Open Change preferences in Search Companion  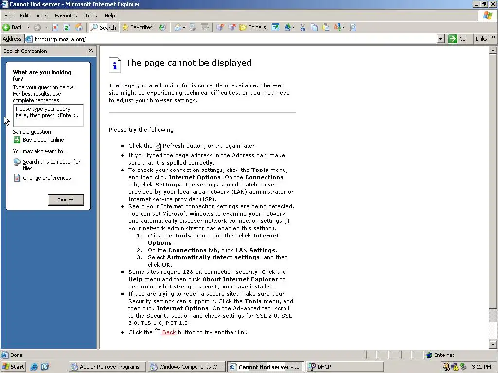pyautogui.click(x=42, y=178)
